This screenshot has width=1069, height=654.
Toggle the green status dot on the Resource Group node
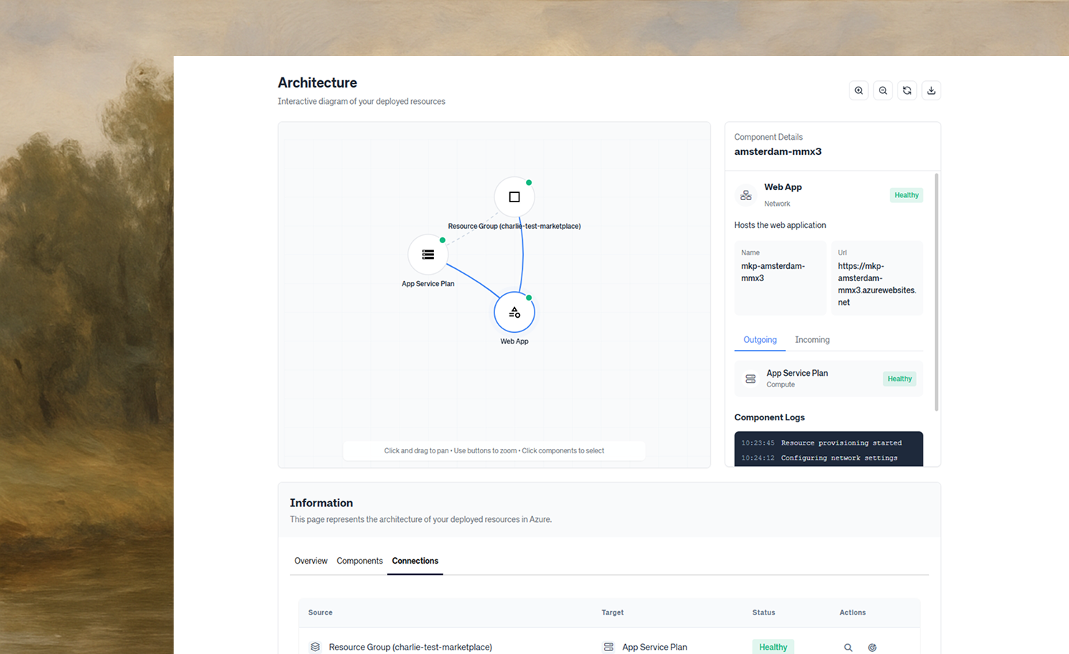coord(529,181)
